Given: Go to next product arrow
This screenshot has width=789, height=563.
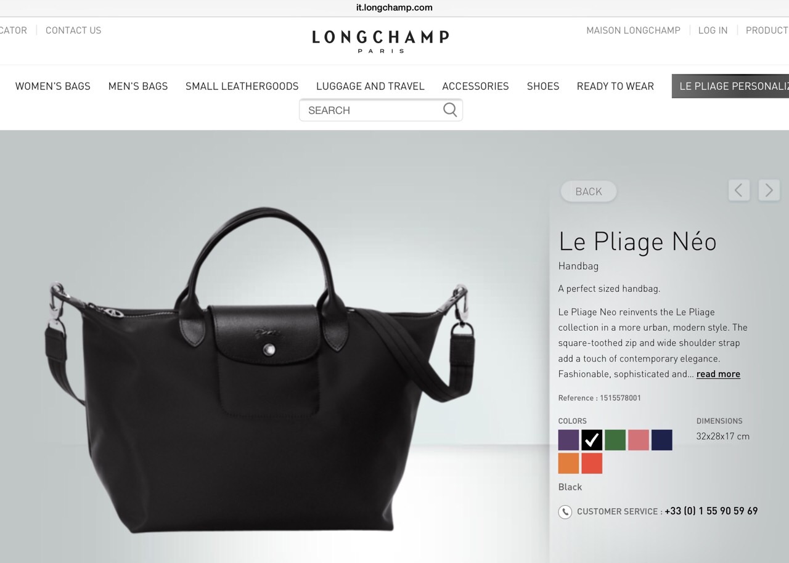Looking at the screenshot, I should (x=769, y=190).
